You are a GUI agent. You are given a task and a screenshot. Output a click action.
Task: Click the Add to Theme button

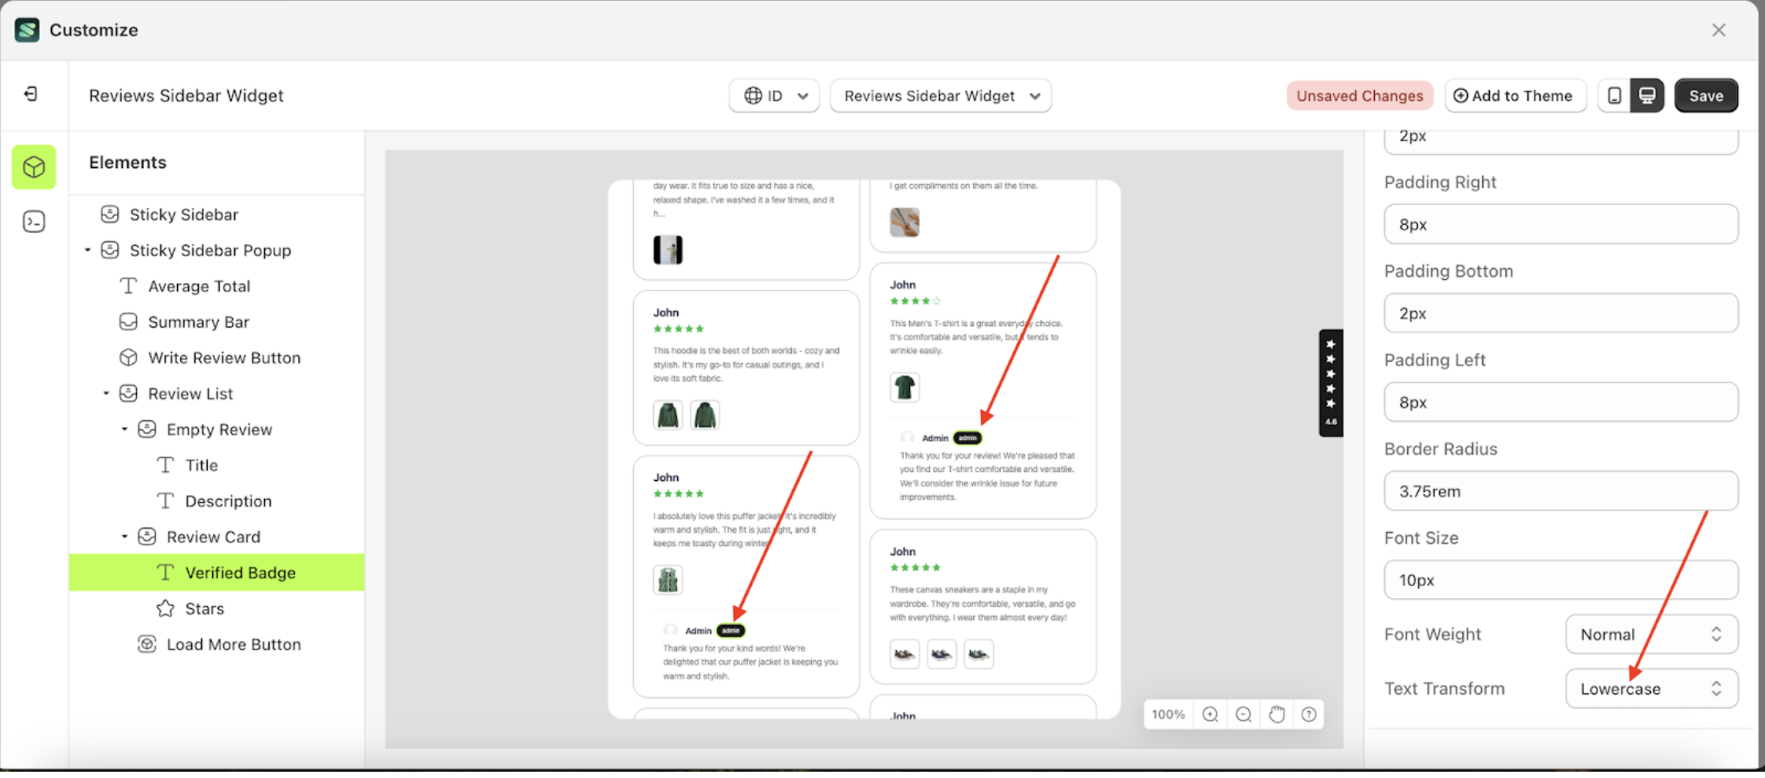click(x=1514, y=96)
